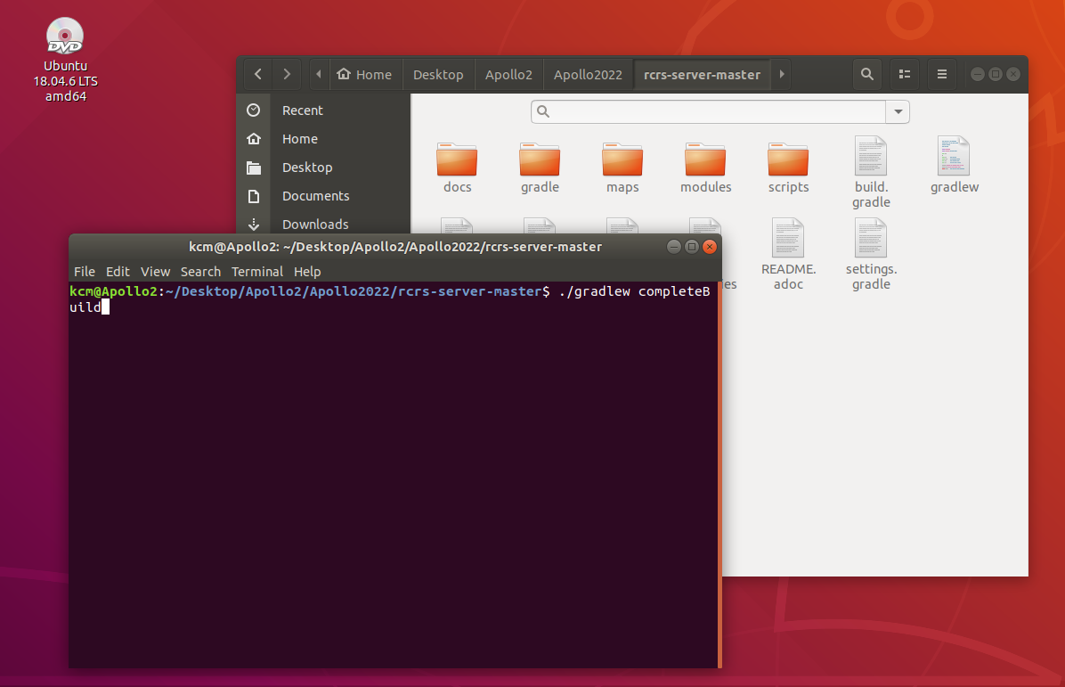Select the maps folder
The height and width of the screenshot is (687, 1065).
622,168
